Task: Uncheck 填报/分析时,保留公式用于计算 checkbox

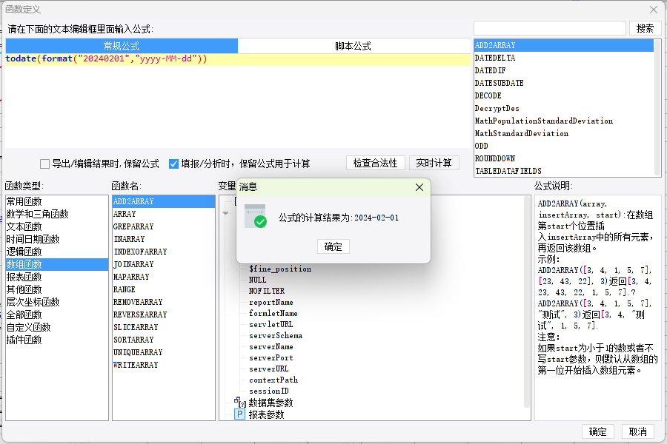Action: tap(173, 164)
